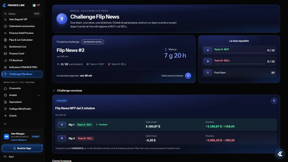The width and height of the screenshot is (288, 162).
Task: Click the trophy icon on concluded challenge card
Action: [274, 101]
